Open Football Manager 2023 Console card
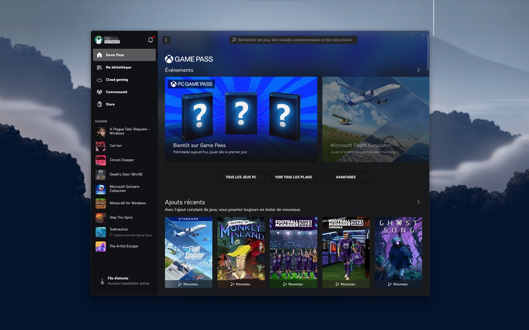Viewport: 529px width, 330px height. (x=346, y=252)
